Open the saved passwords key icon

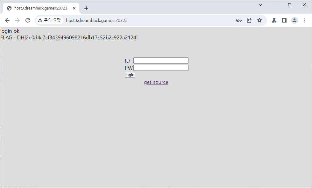pyautogui.click(x=239, y=20)
